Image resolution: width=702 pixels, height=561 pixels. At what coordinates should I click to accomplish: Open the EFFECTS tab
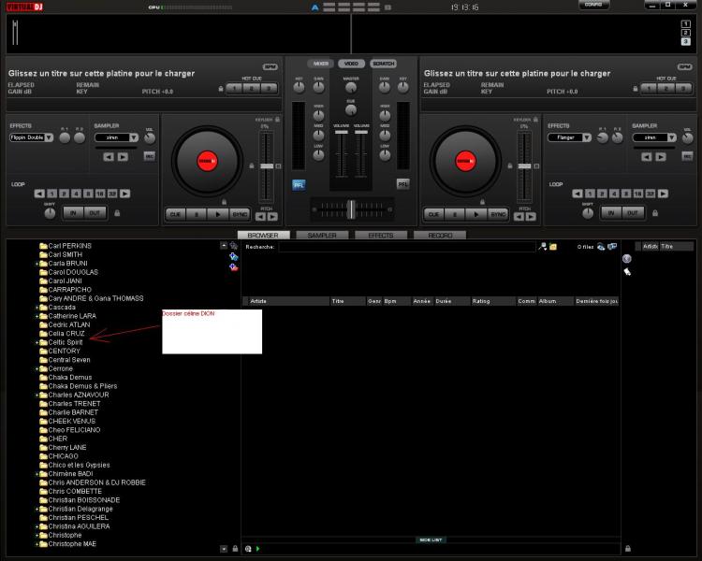pos(381,236)
